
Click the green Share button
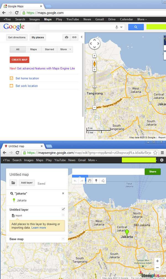tap(153, 171)
